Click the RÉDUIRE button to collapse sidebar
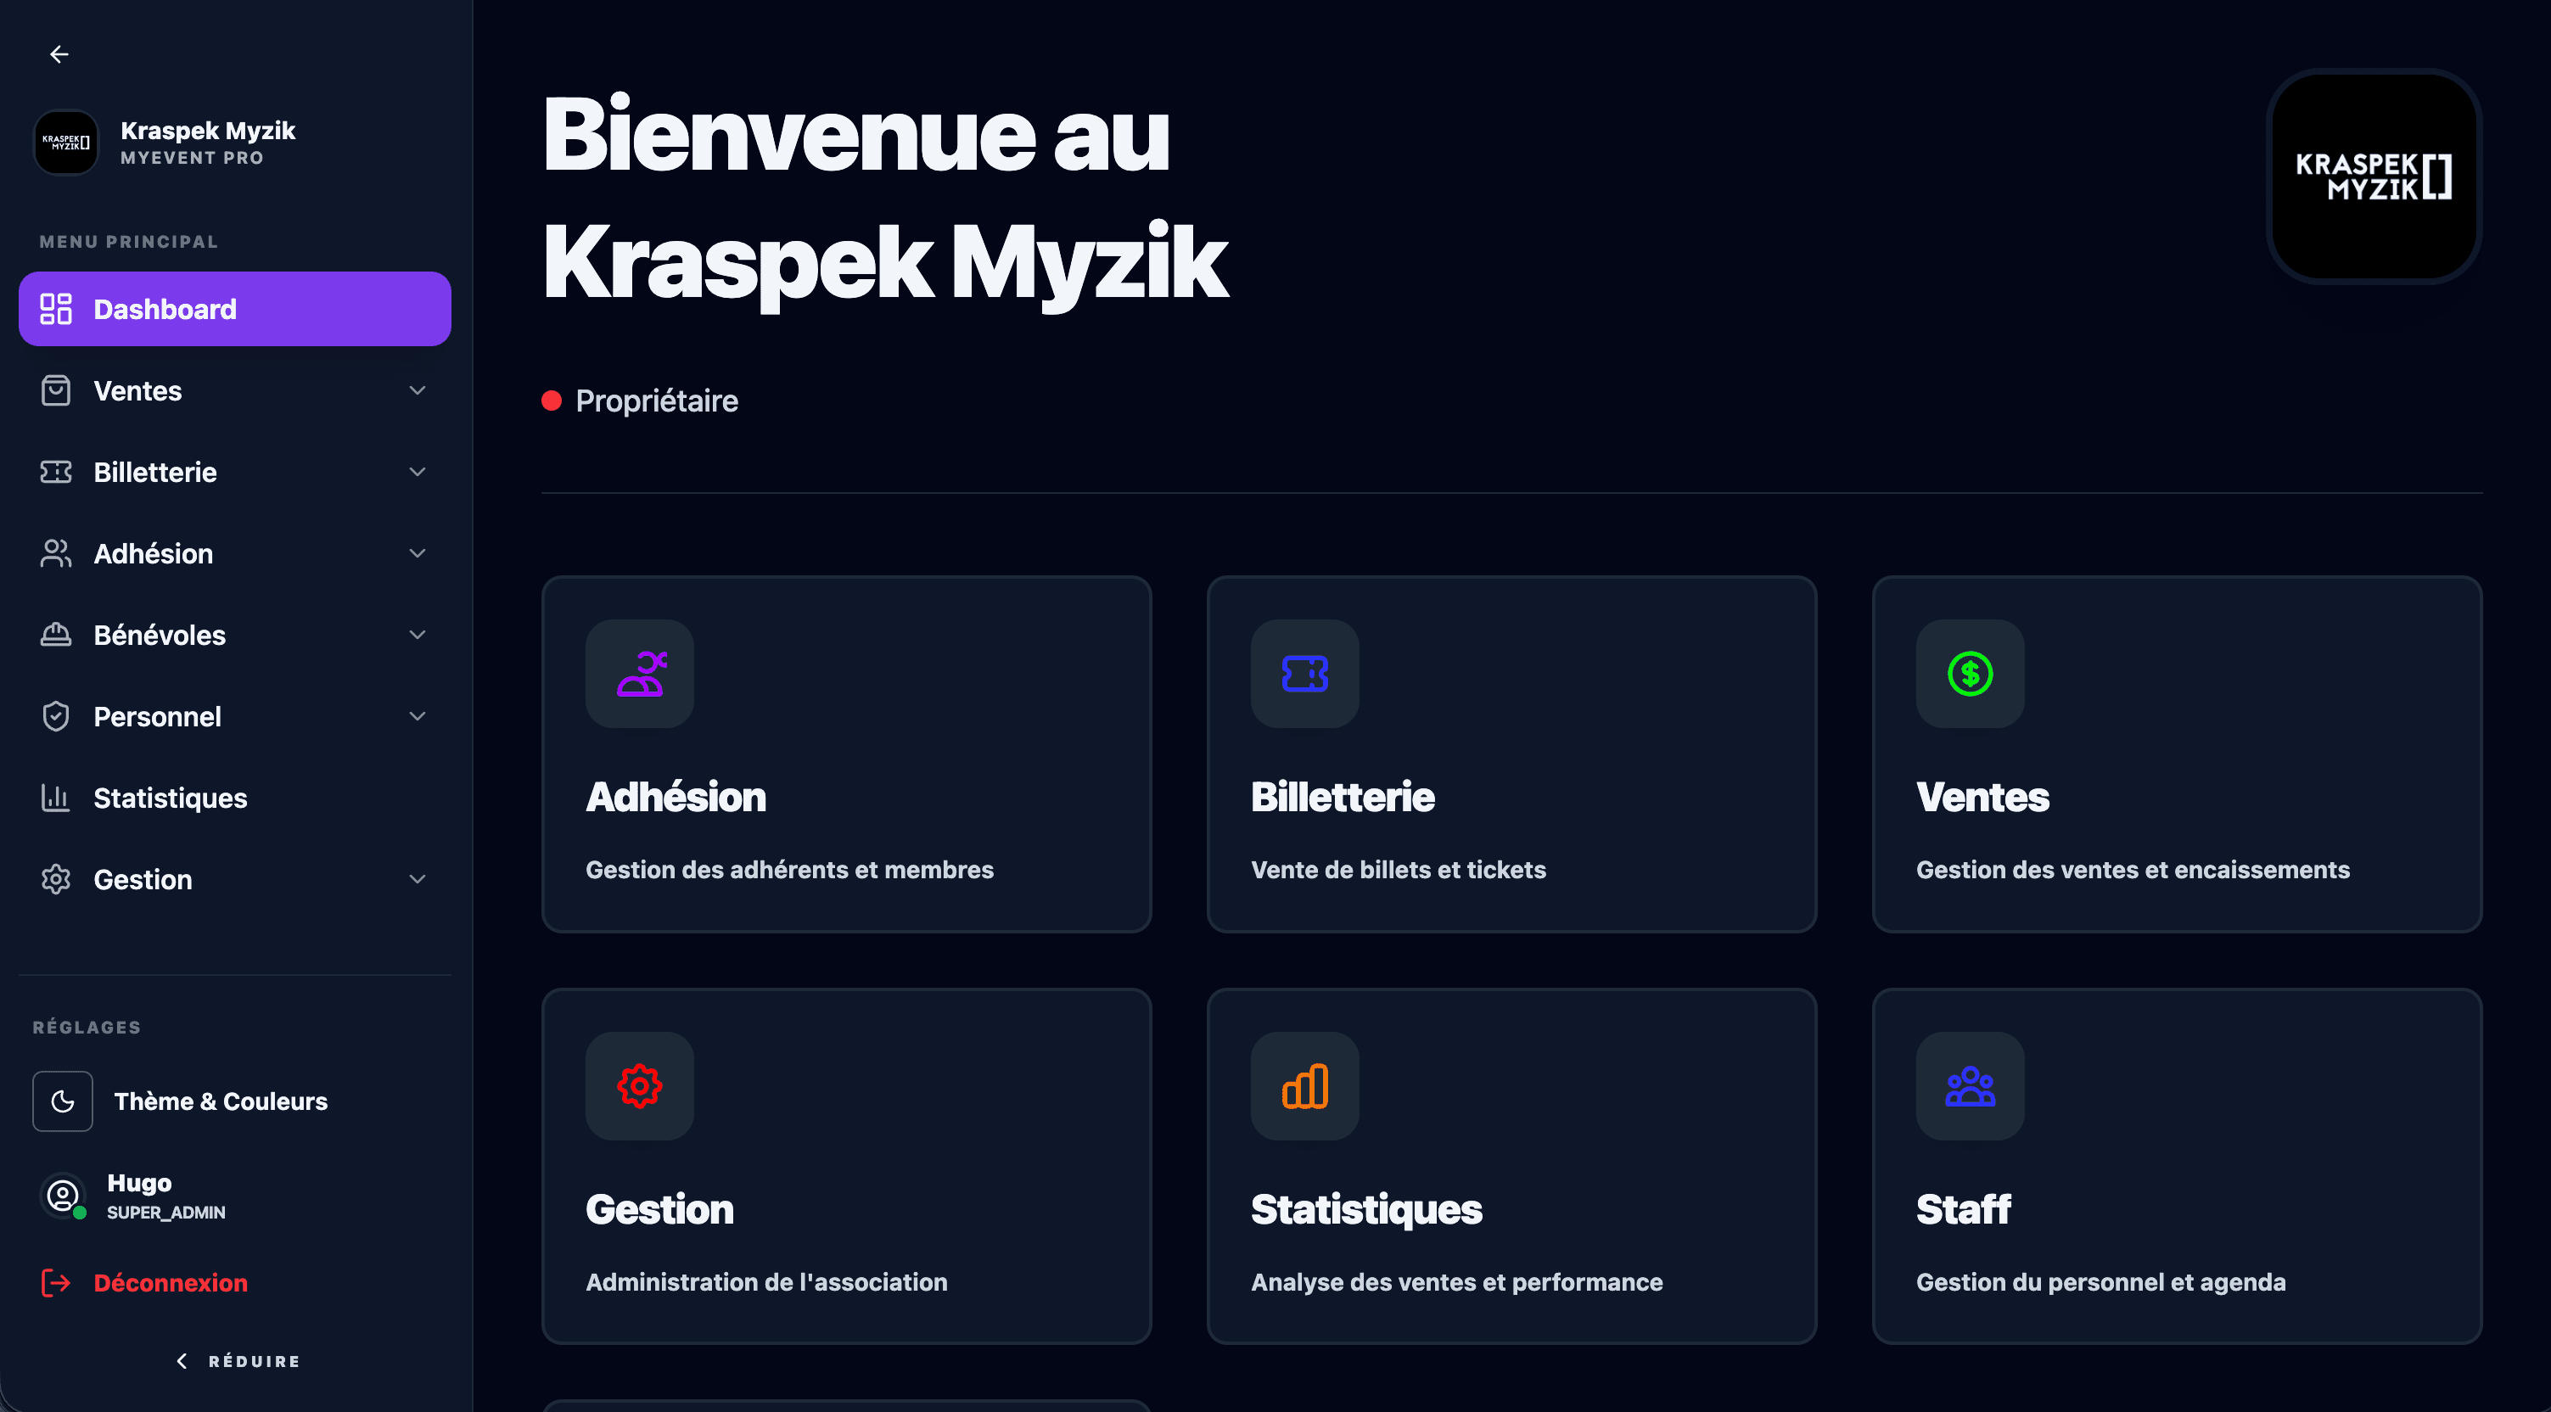The width and height of the screenshot is (2551, 1412). click(x=238, y=1360)
